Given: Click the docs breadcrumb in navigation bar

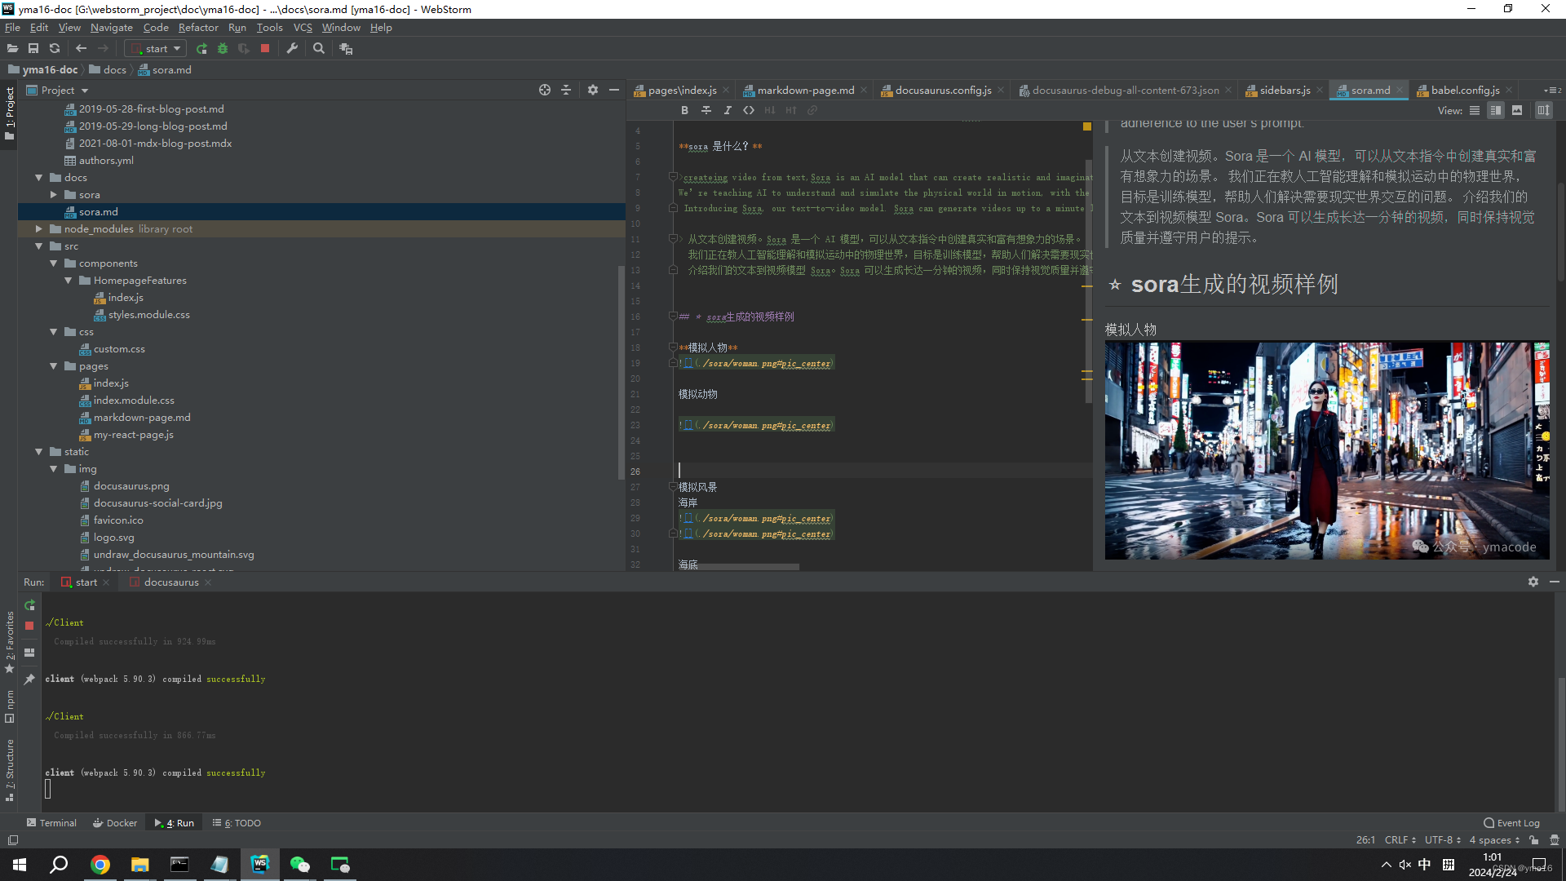Looking at the screenshot, I should pos(108,70).
